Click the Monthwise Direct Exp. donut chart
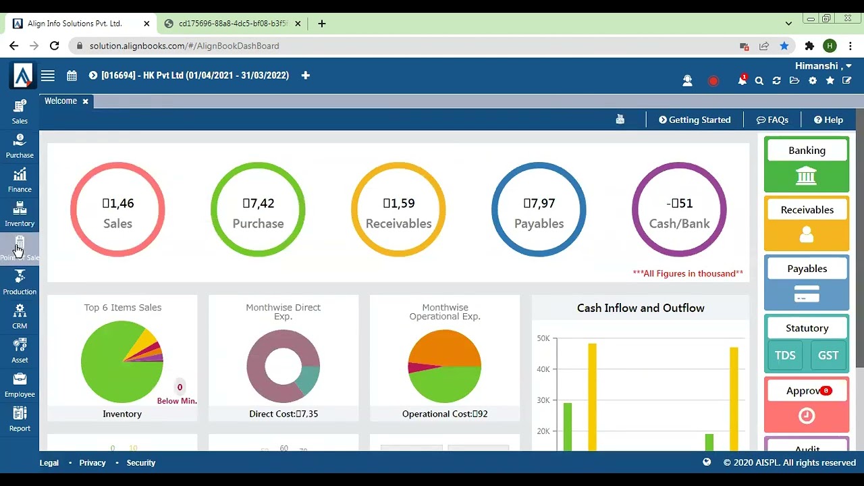 pyautogui.click(x=283, y=367)
